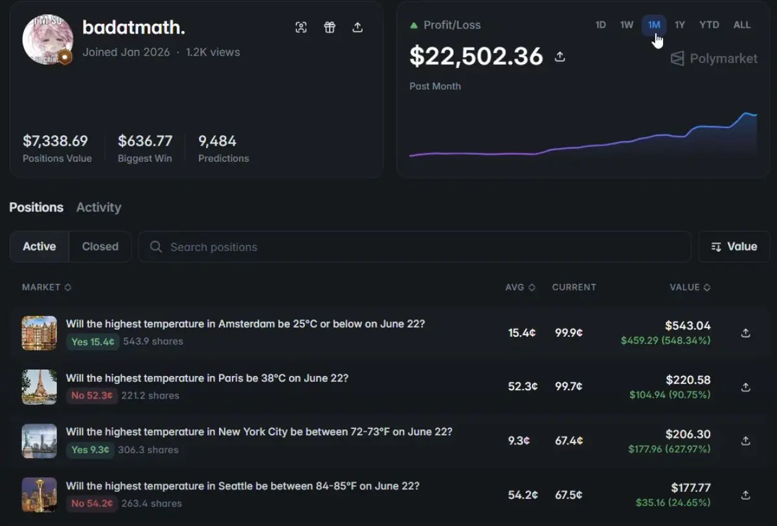This screenshot has height=526, width=777.
Task: Click the Profit/Loss chart line
Action: 583,146
